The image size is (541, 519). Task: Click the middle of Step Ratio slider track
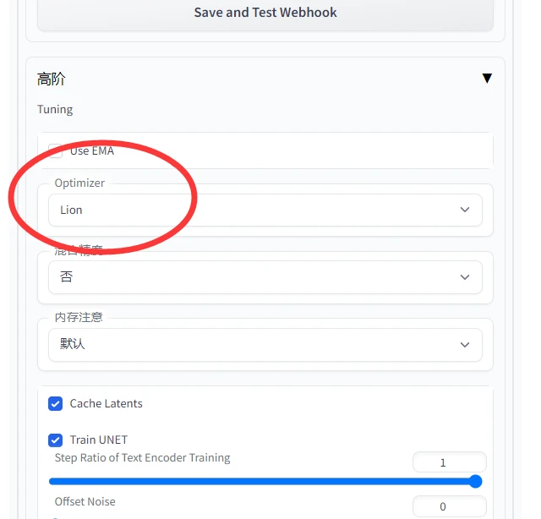tap(262, 482)
